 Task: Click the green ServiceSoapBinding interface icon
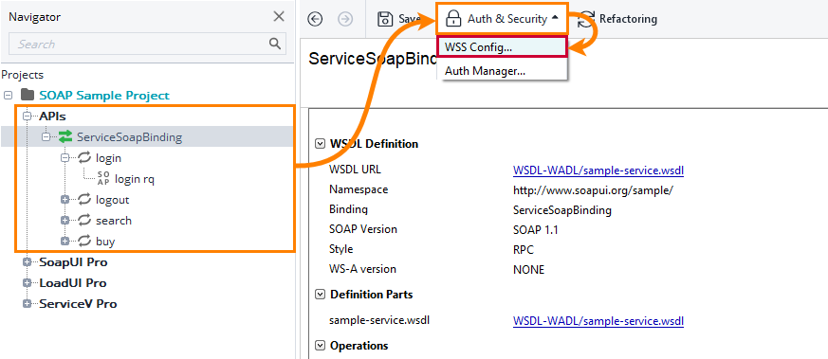pyautogui.click(x=64, y=137)
